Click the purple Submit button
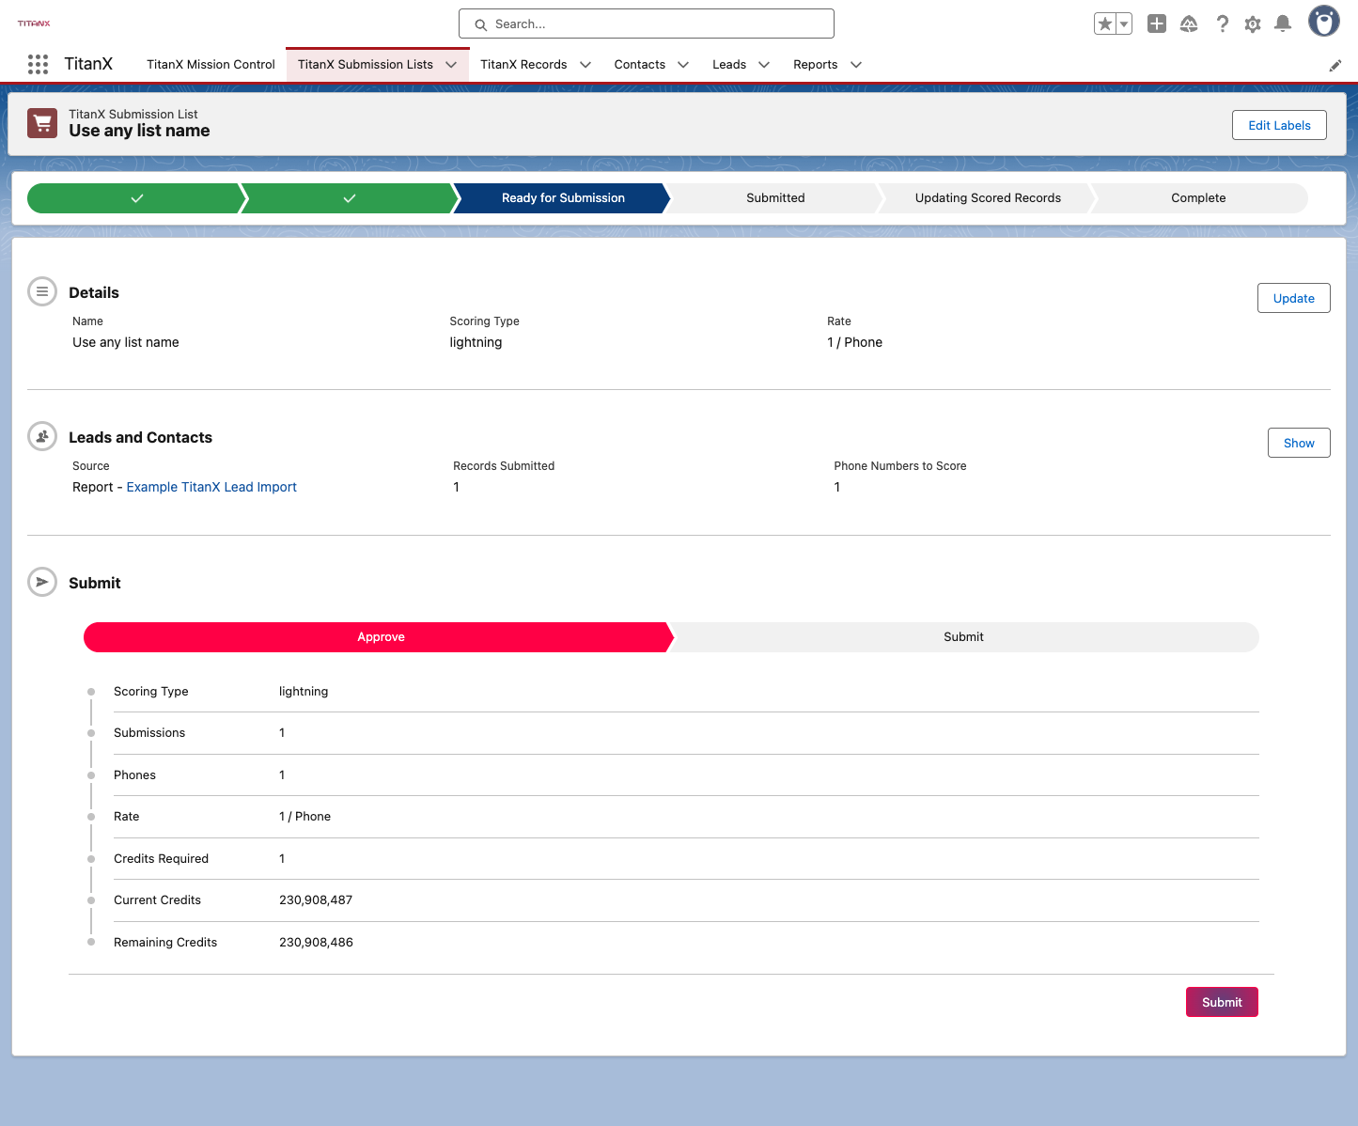This screenshot has width=1358, height=1126. [x=1222, y=1002]
